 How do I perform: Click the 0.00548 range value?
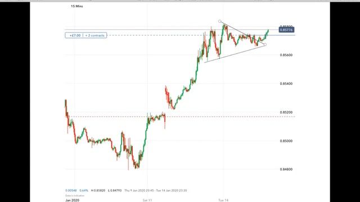click(x=71, y=190)
